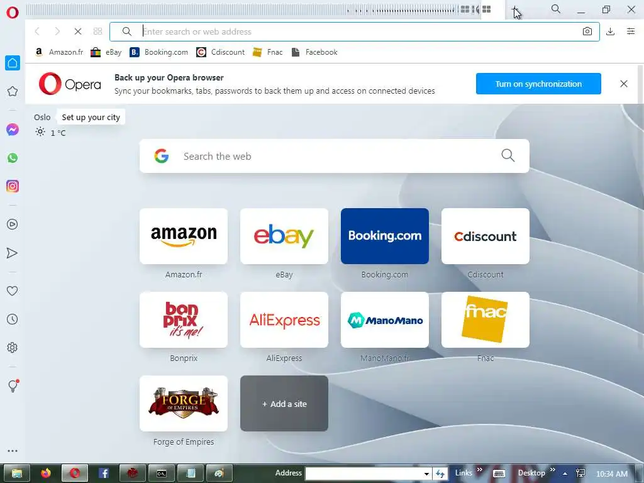Open Instagram in the sidebar
644x483 pixels.
[13, 186]
